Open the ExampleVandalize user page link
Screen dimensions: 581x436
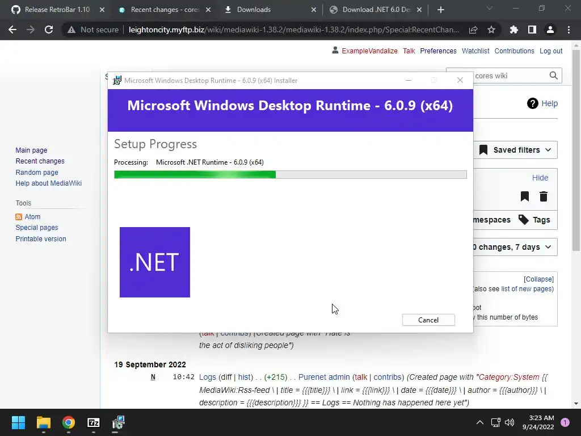coord(369,51)
